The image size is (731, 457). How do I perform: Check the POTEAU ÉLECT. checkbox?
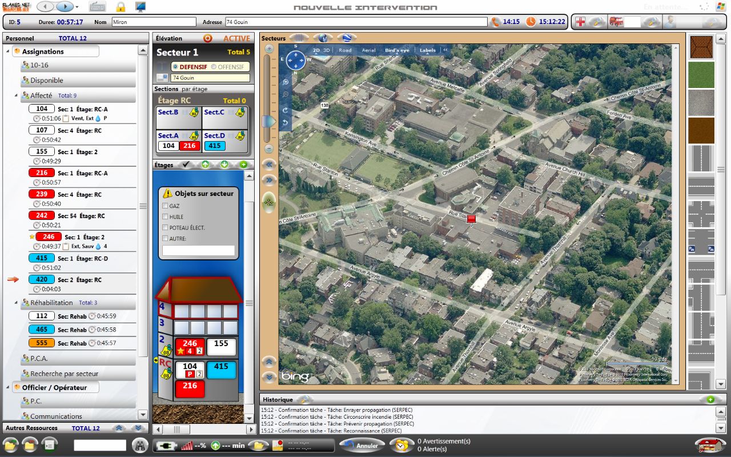(165, 227)
